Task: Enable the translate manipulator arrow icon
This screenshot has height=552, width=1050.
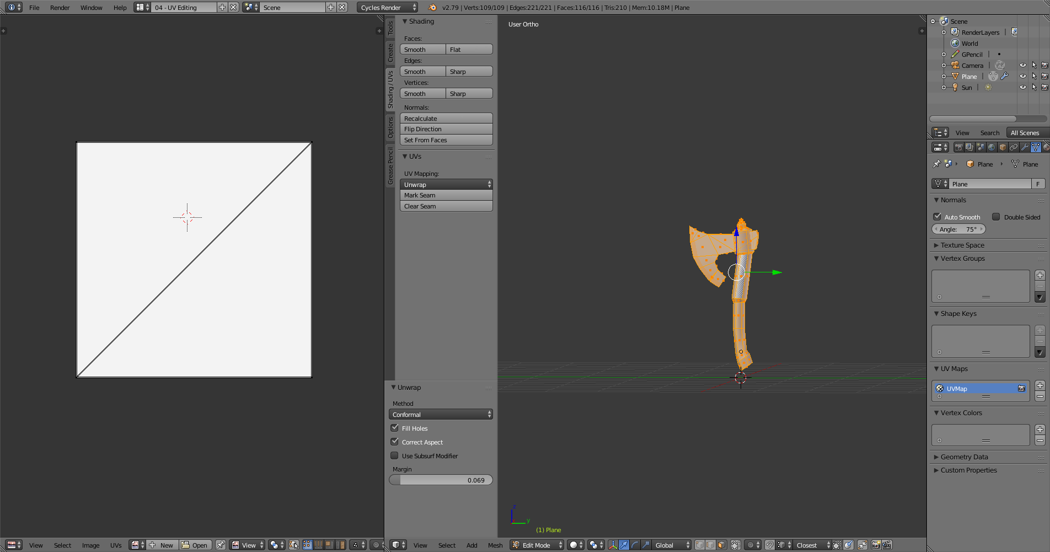Action: tap(624, 545)
